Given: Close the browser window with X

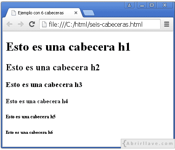Looking at the screenshot, I should (165, 5).
